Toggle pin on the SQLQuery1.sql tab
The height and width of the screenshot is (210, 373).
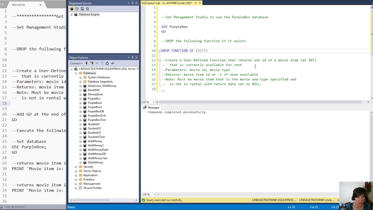pyautogui.click(x=196, y=3)
